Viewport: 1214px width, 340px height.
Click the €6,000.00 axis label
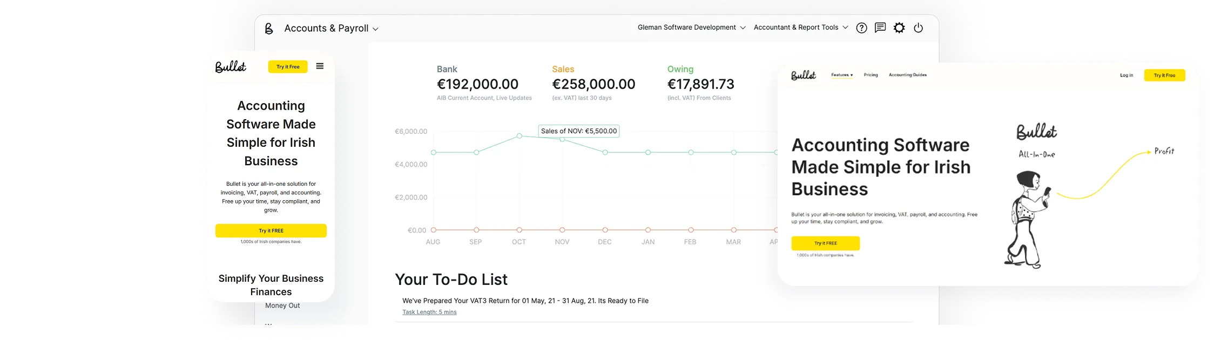[x=411, y=131]
